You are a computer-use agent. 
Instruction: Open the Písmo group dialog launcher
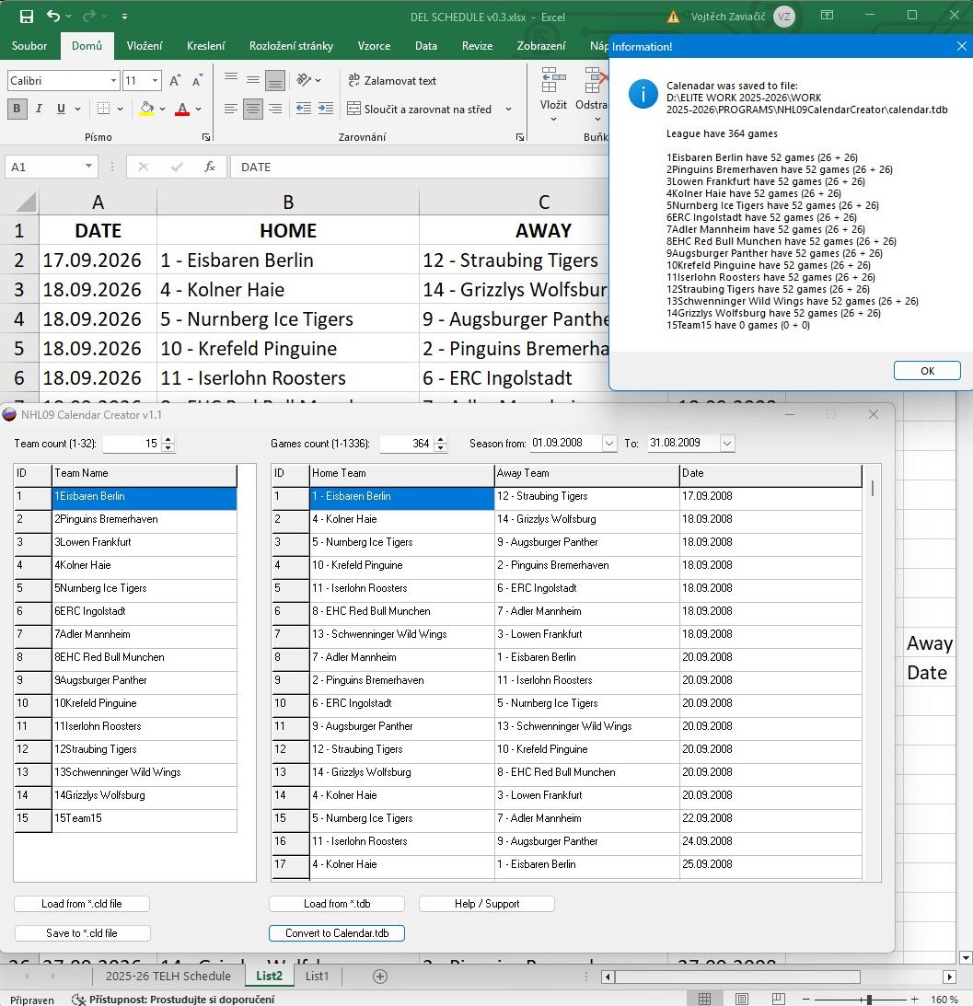pyautogui.click(x=205, y=136)
